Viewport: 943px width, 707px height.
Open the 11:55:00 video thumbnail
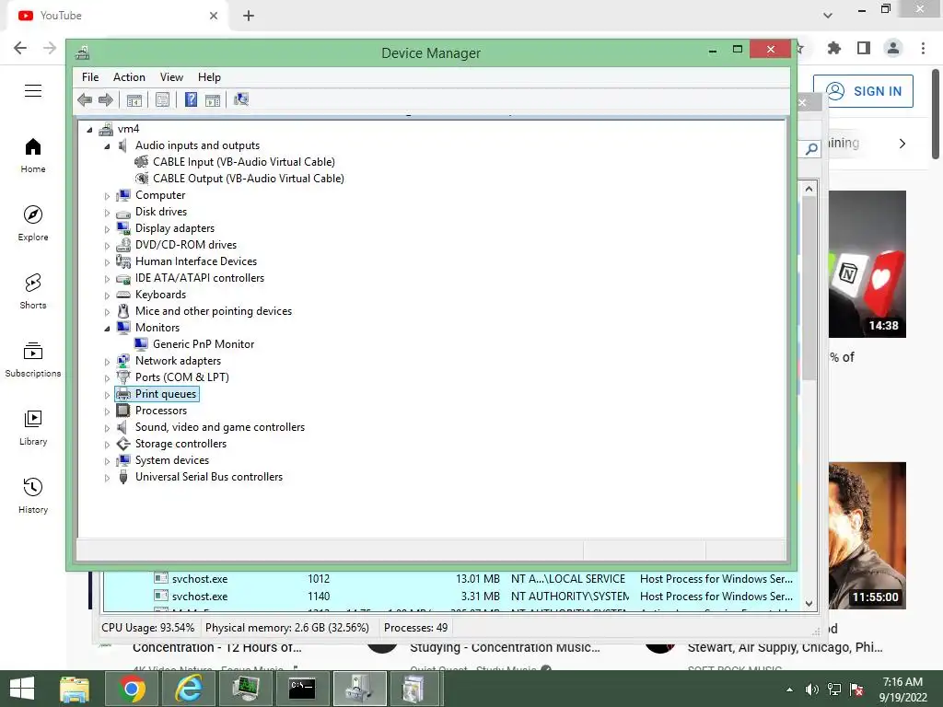point(867,536)
